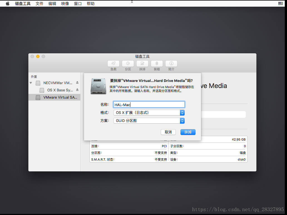The height and width of the screenshot is (215, 287).
Task: Click the 连接 label in info table
Action: click(x=95, y=146)
